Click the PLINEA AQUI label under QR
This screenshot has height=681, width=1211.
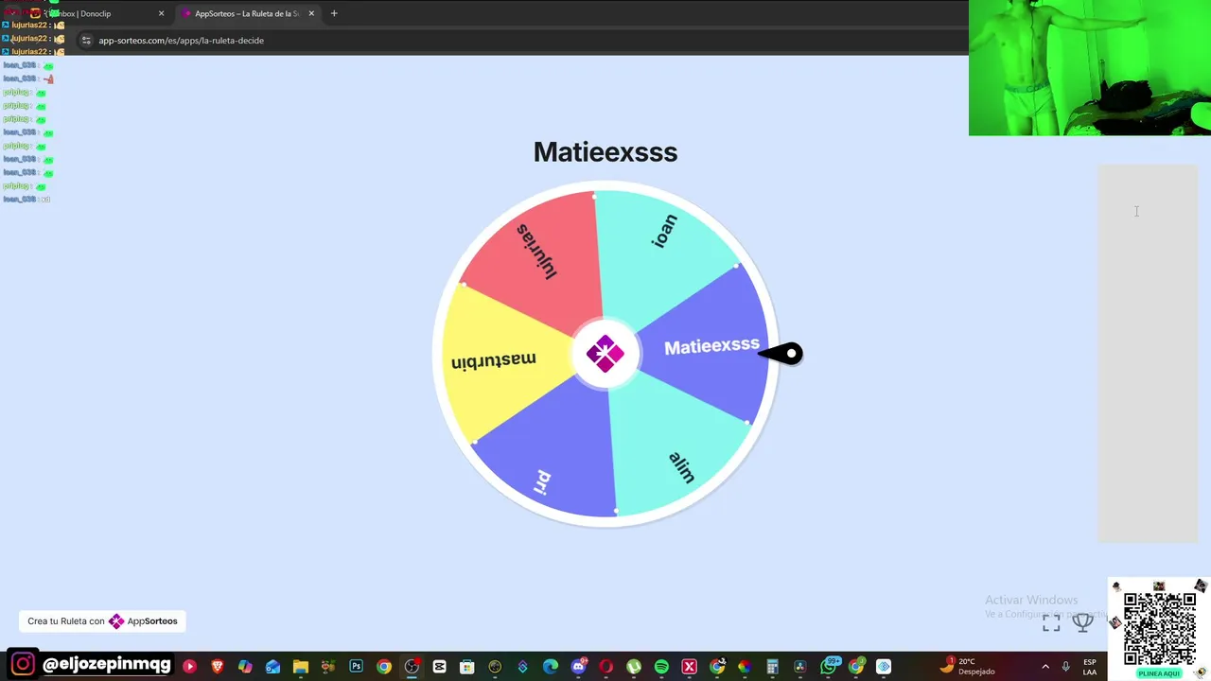(x=1159, y=673)
